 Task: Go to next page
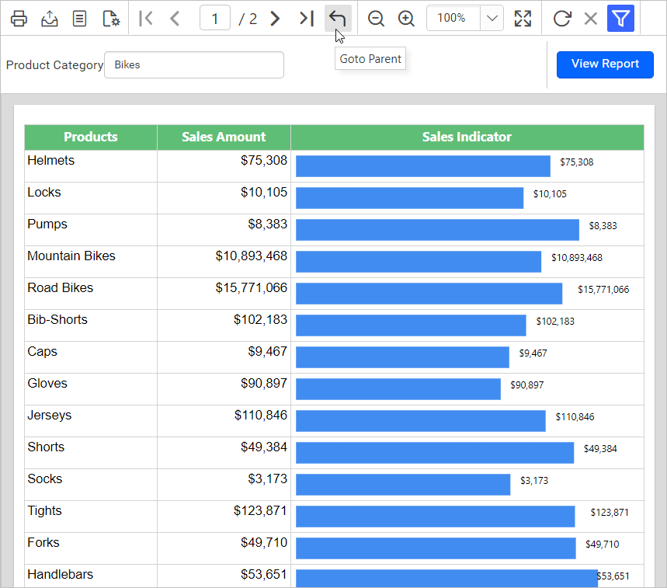pyautogui.click(x=275, y=19)
